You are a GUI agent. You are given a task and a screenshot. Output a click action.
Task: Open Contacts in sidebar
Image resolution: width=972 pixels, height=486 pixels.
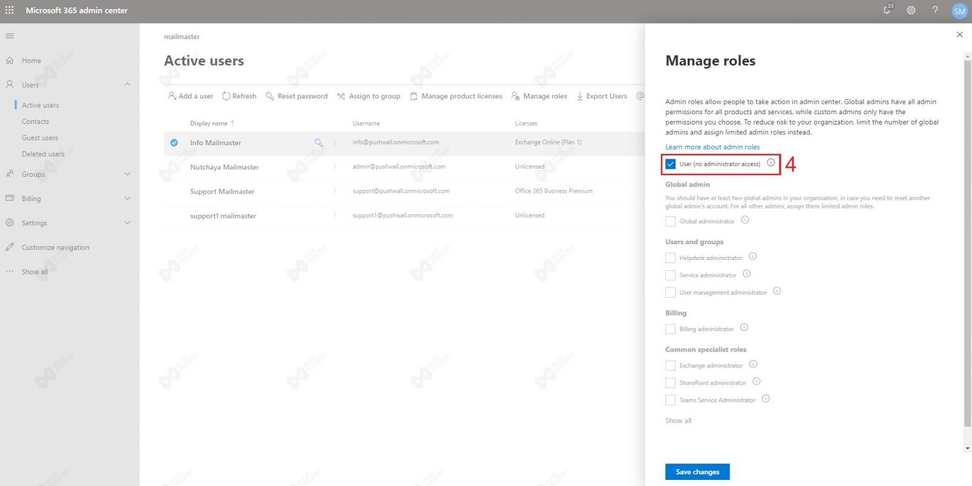[35, 122]
